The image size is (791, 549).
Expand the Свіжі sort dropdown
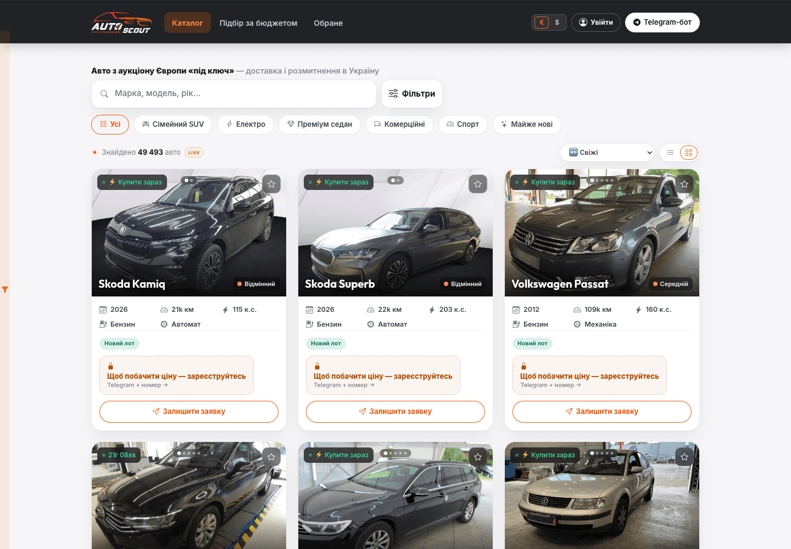point(607,153)
